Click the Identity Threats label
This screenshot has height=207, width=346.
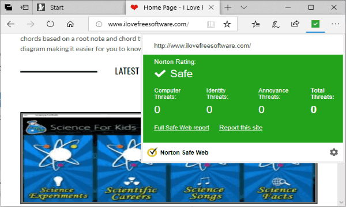pyautogui.click(x=217, y=94)
